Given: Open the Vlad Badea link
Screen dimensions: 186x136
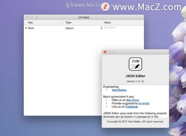Looking at the screenshot, I should [119, 90].
